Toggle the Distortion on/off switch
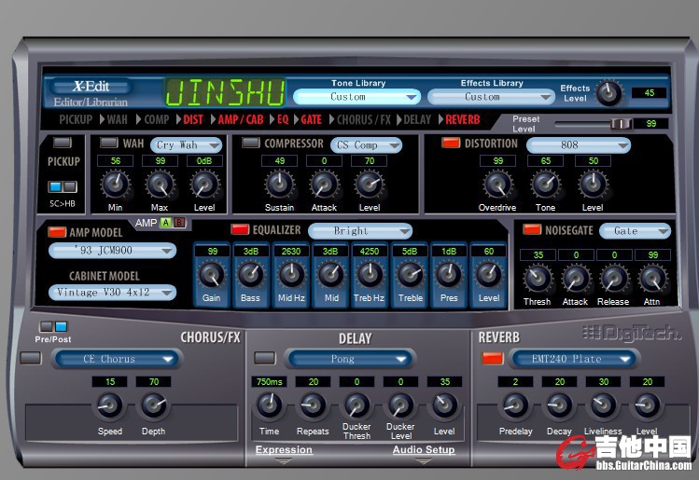 [x=451, y=144]
